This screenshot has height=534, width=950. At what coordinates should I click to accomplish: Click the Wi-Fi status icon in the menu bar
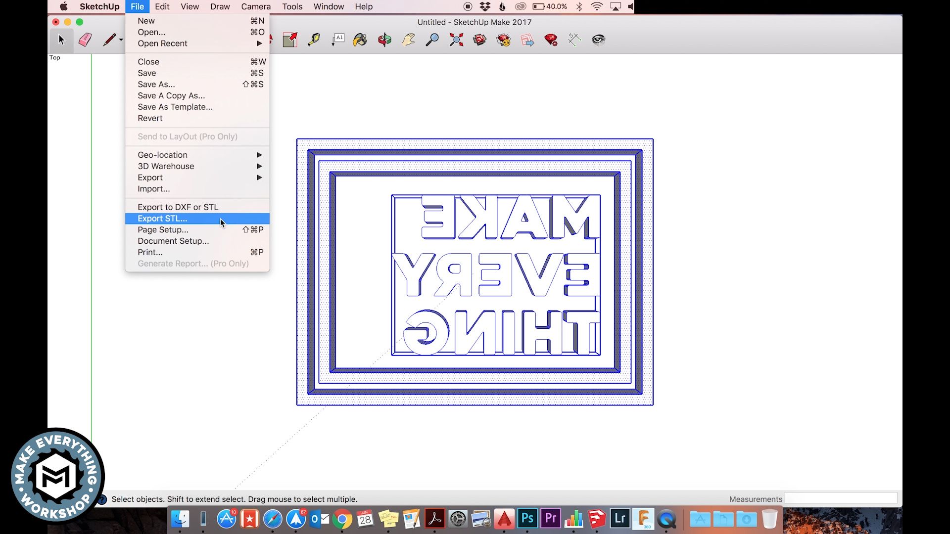[597, 6]
